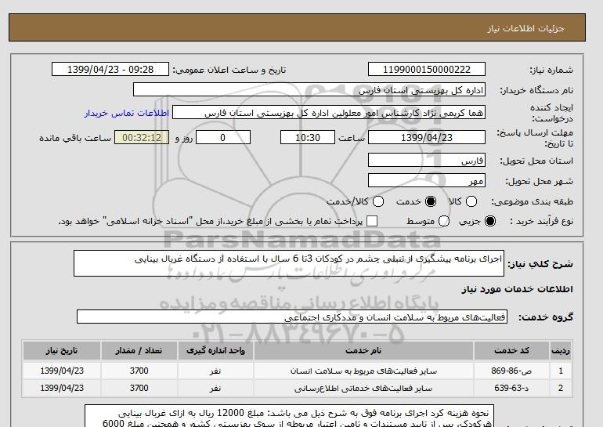The width and height of the screenshot is (603, 427).
Task: Click سایر فعالیت‌های خدماتی اطلاع‌رسانی cell
Action: 363,388
